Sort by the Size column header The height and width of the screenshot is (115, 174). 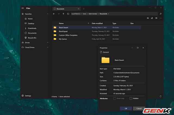[132, 23]
